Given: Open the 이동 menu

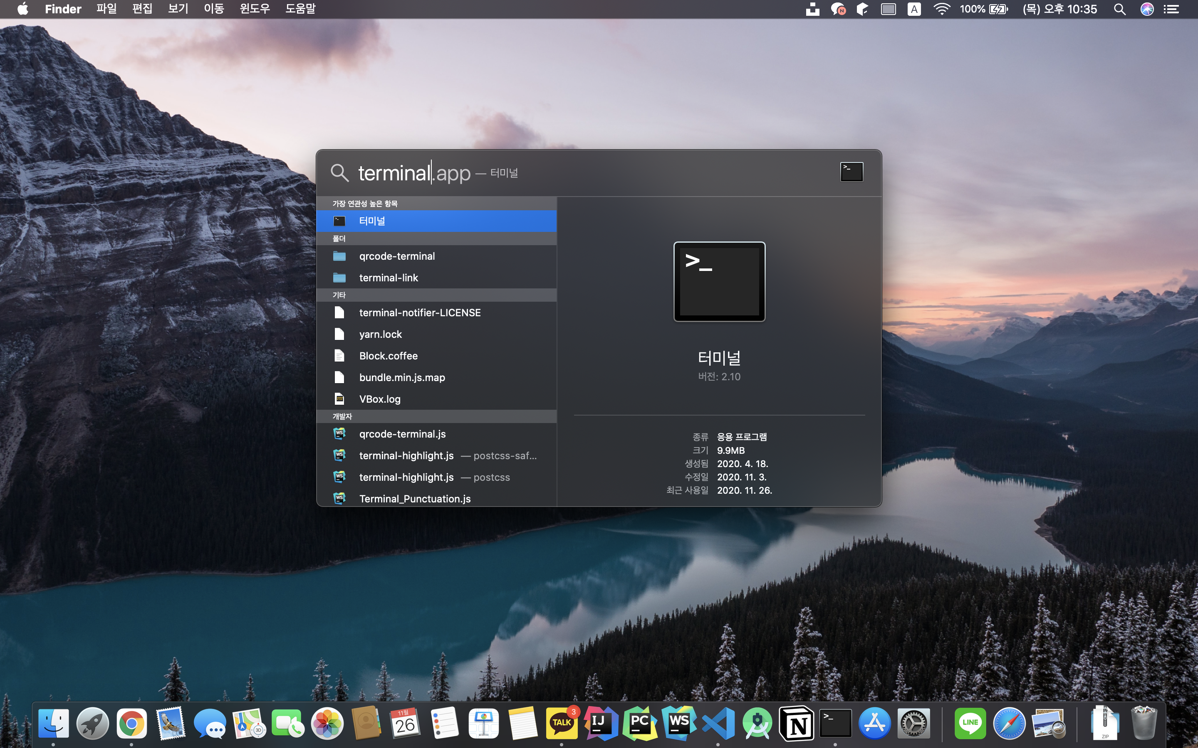Looking at the screenshot, I should 214,9.
